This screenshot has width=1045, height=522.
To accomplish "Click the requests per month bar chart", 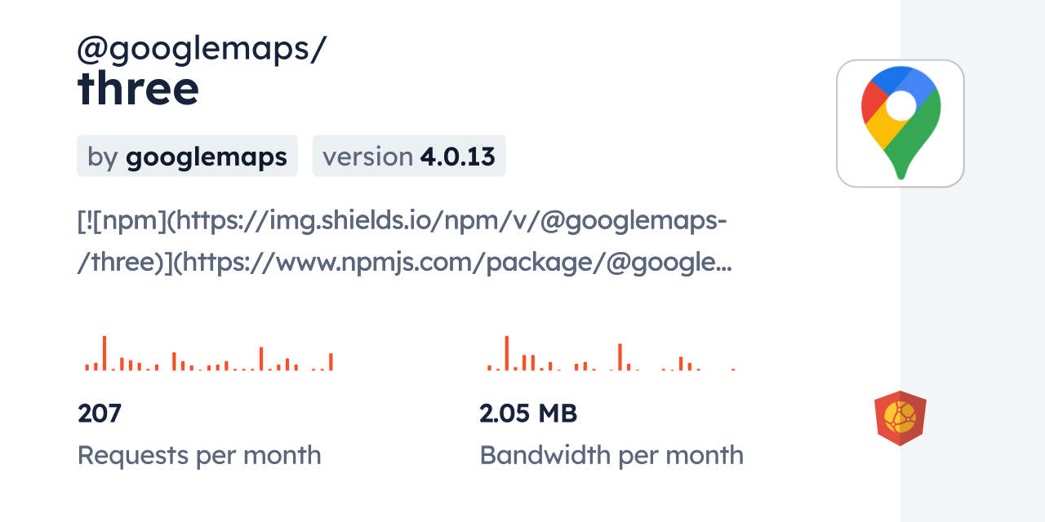I will pyautogui.click(x=209, y=354).
